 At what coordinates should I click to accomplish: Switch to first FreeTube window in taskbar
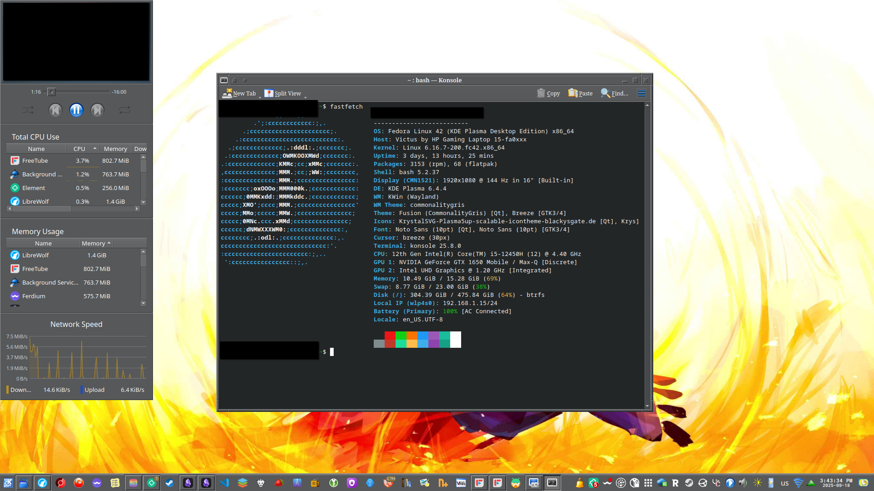[x=479, y=483]
